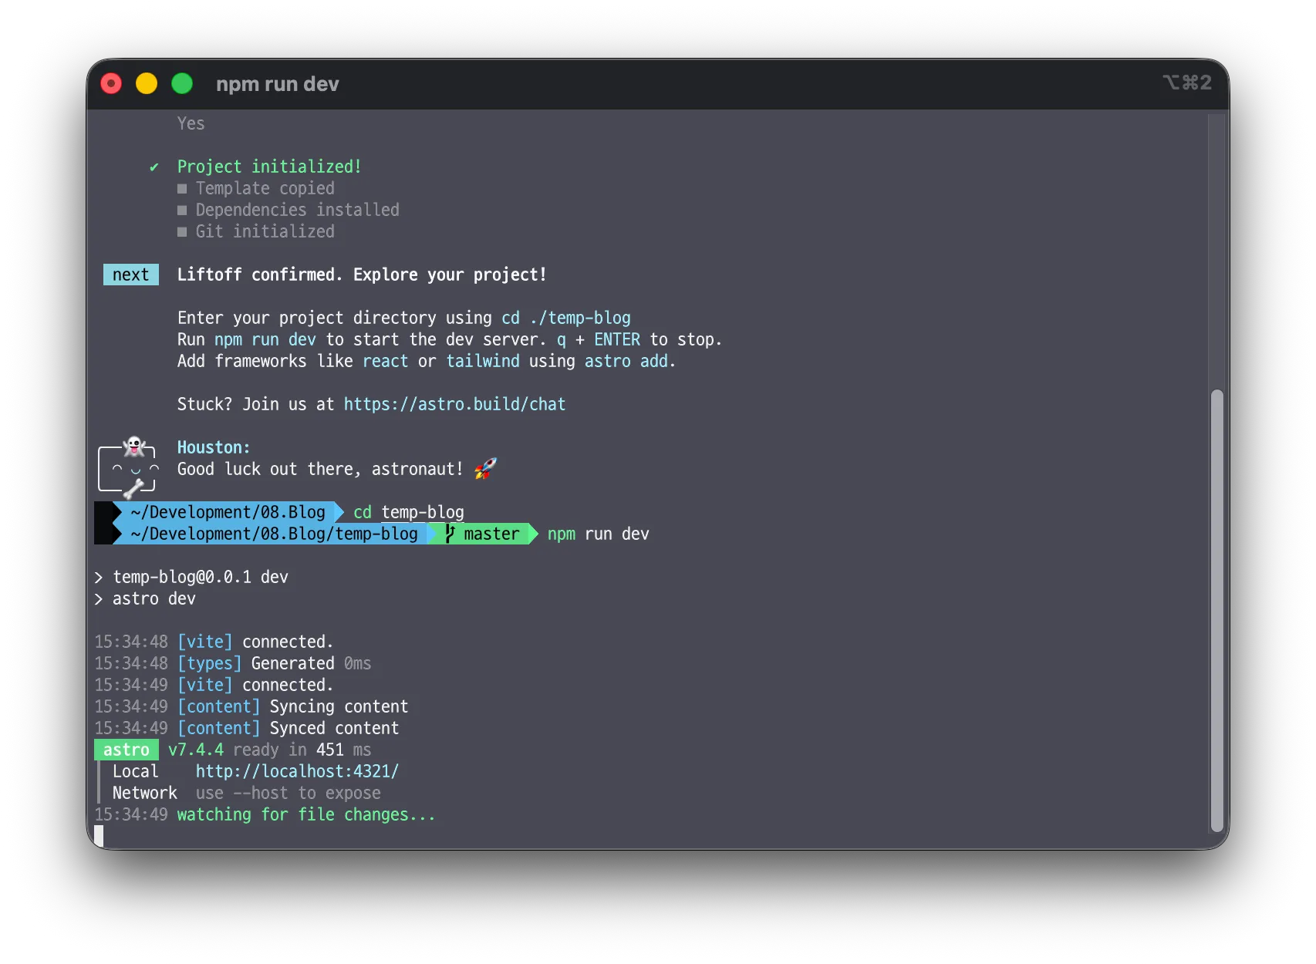Click the red close window button
The height and width of the screenshot is (964, 1316).
111,83
